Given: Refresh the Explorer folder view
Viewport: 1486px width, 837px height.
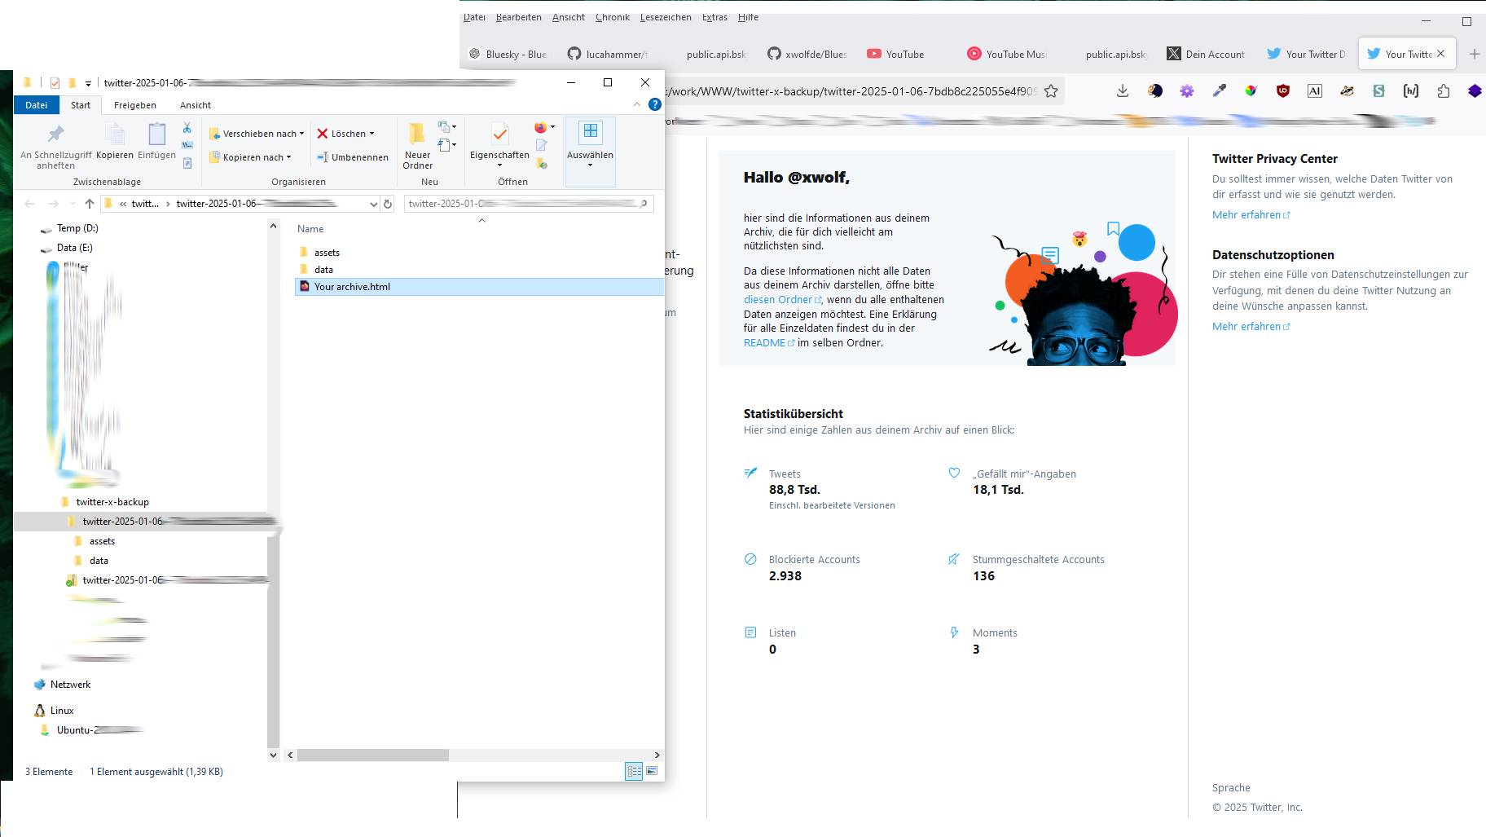Looking at the screenshot, I should pos(388,204).
